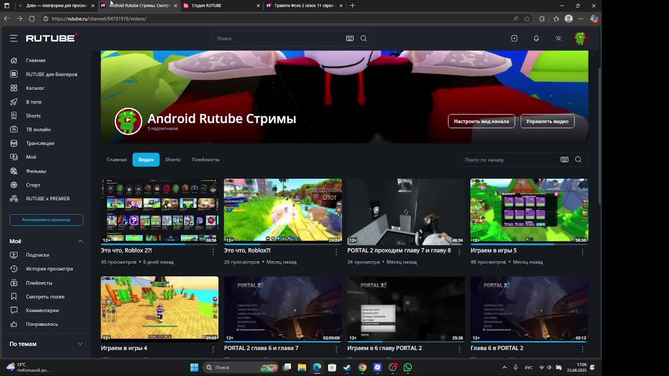Open options menu for Это что, Roblox 2?!
669x376 pixels.
[213, 251]
